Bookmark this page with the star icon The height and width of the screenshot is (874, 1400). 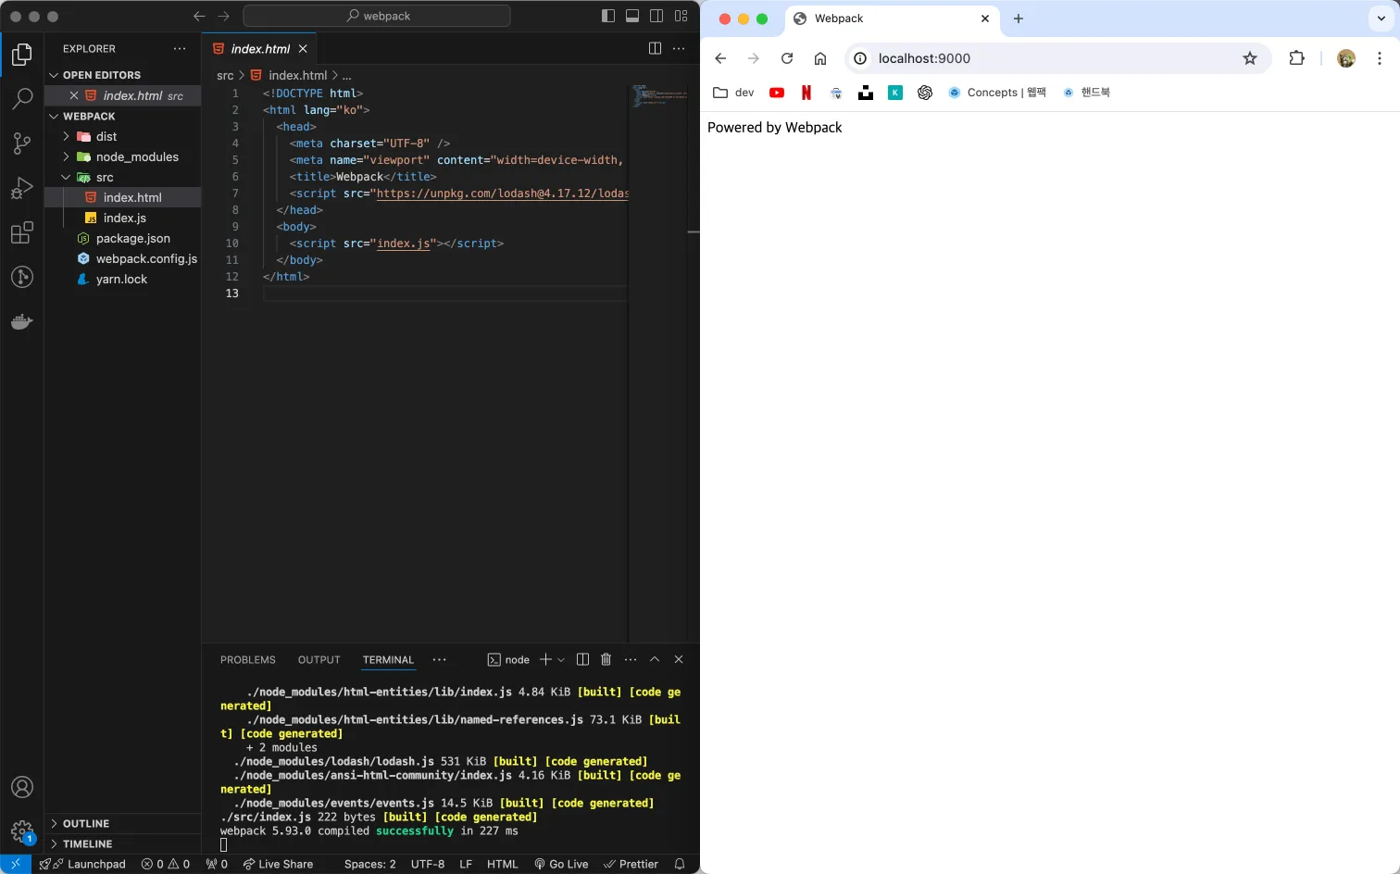click(1249, 58)
